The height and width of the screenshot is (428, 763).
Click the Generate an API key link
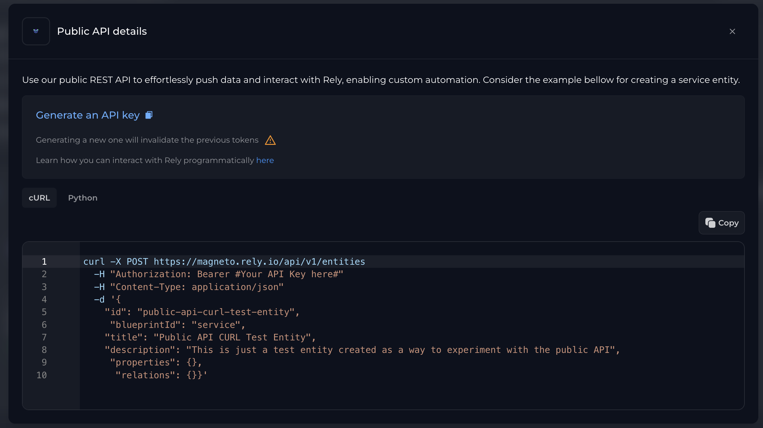(88, 115)
